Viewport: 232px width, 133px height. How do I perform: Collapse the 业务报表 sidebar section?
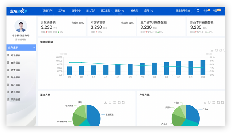coord(34,48)
